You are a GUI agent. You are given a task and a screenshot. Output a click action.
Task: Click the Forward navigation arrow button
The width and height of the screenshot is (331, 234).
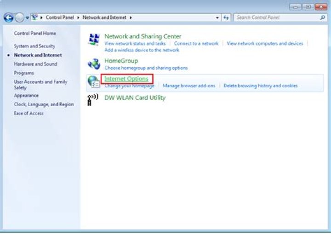19,17
